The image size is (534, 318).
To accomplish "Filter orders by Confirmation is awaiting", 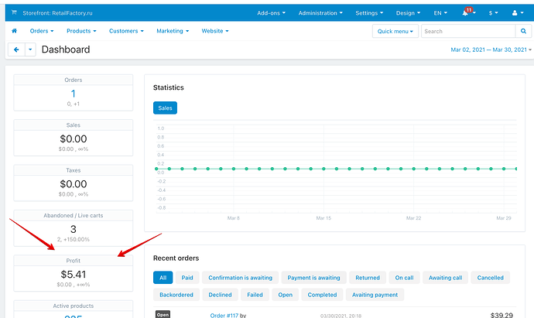I will [240, 278].
